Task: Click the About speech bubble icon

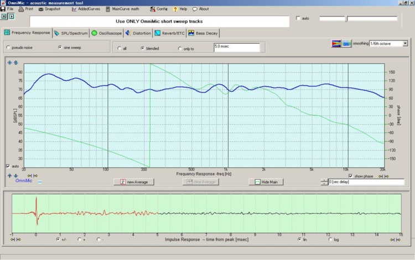Action: 195,9
